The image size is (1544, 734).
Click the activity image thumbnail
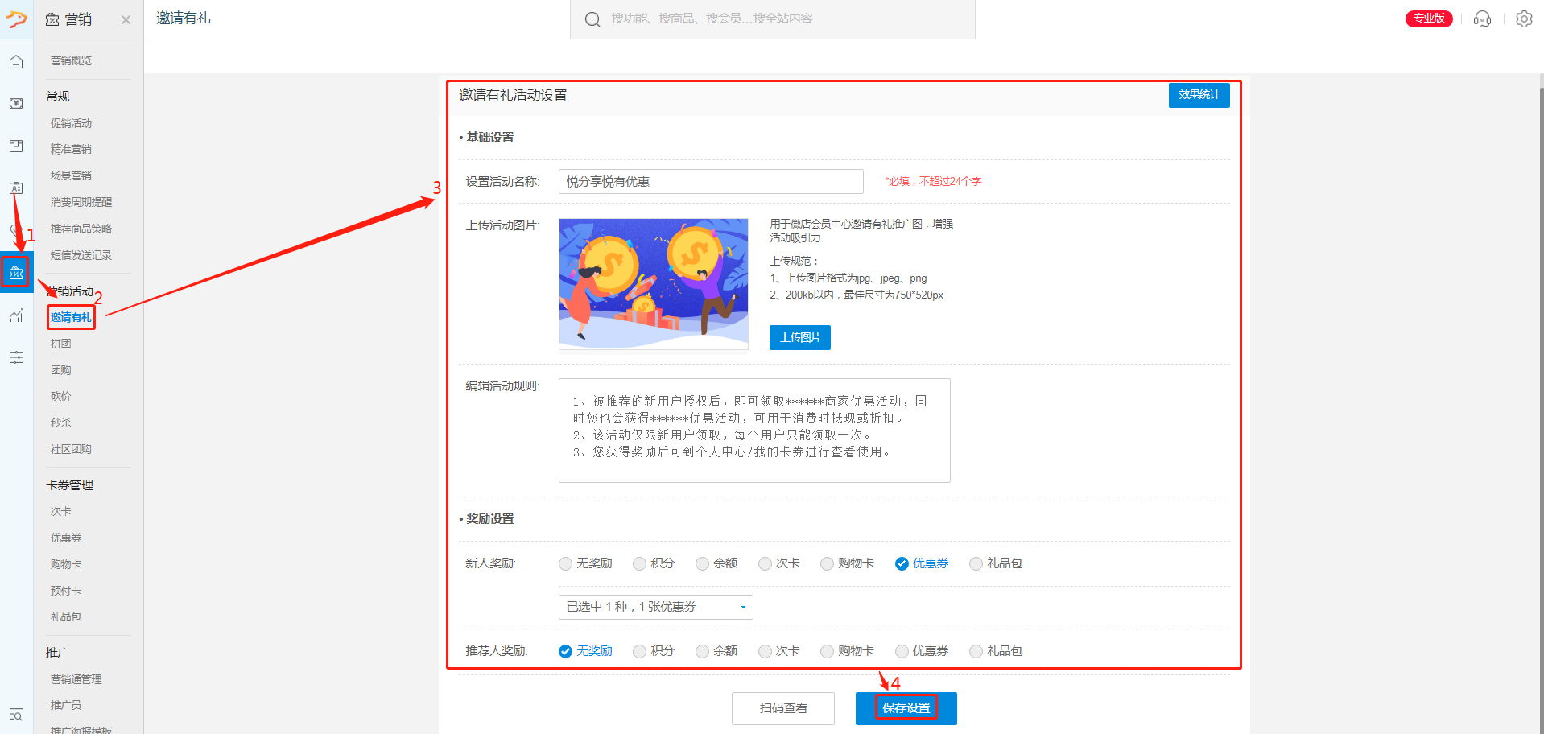click(x=654, y=284)
